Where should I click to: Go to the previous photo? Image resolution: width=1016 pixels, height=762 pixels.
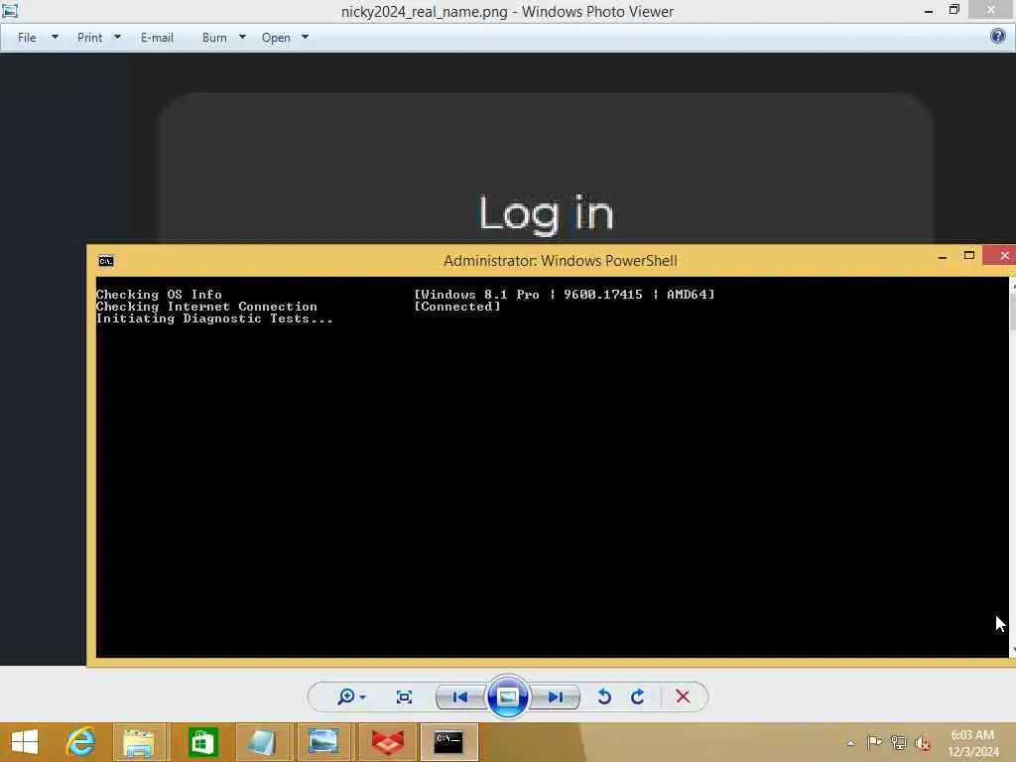pos(460,698)
